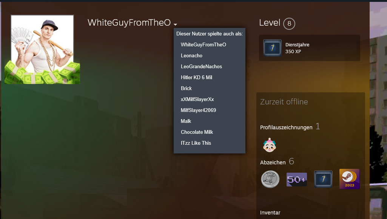The height and width of the screenshot is (219, 387).
Task: Click 'Brick' in previous names list
Action: (x=186, y=88)
